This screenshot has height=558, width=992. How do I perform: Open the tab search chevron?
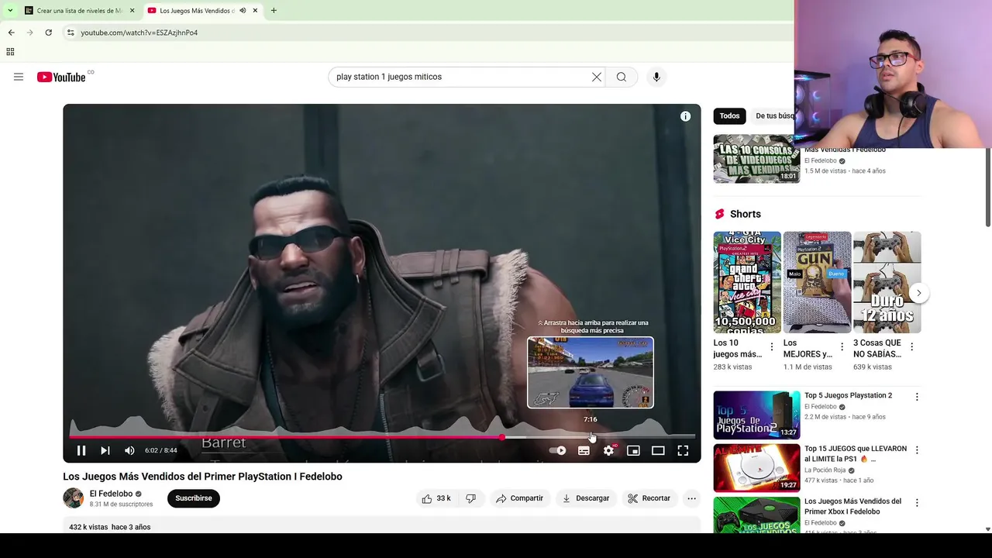tap(9, 11)
